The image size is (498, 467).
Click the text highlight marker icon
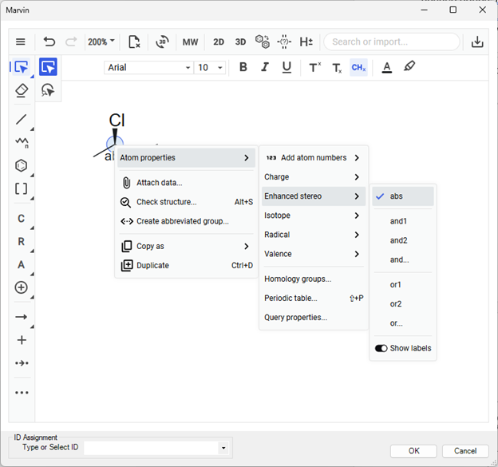tap(409, 67)
